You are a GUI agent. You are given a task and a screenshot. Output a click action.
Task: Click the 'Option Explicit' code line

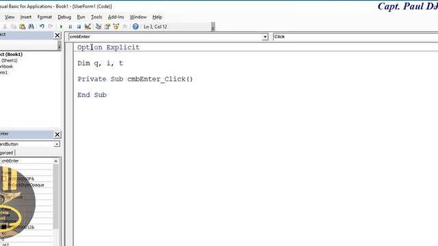point(108,47)
